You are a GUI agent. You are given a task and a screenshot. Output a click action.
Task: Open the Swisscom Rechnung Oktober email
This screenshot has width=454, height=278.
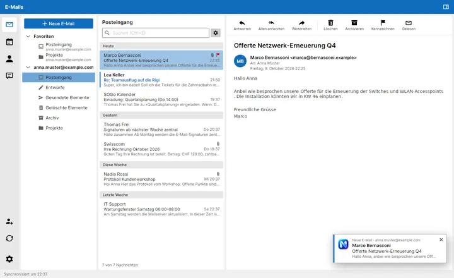click(161, 149)
